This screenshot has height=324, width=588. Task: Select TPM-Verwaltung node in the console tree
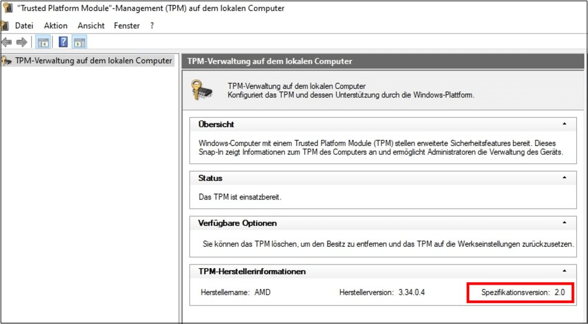[93, 61]
